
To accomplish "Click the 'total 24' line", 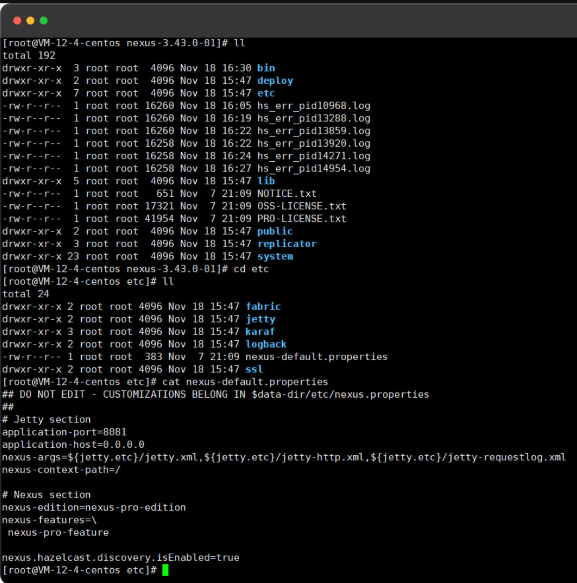I will (26, 294).
